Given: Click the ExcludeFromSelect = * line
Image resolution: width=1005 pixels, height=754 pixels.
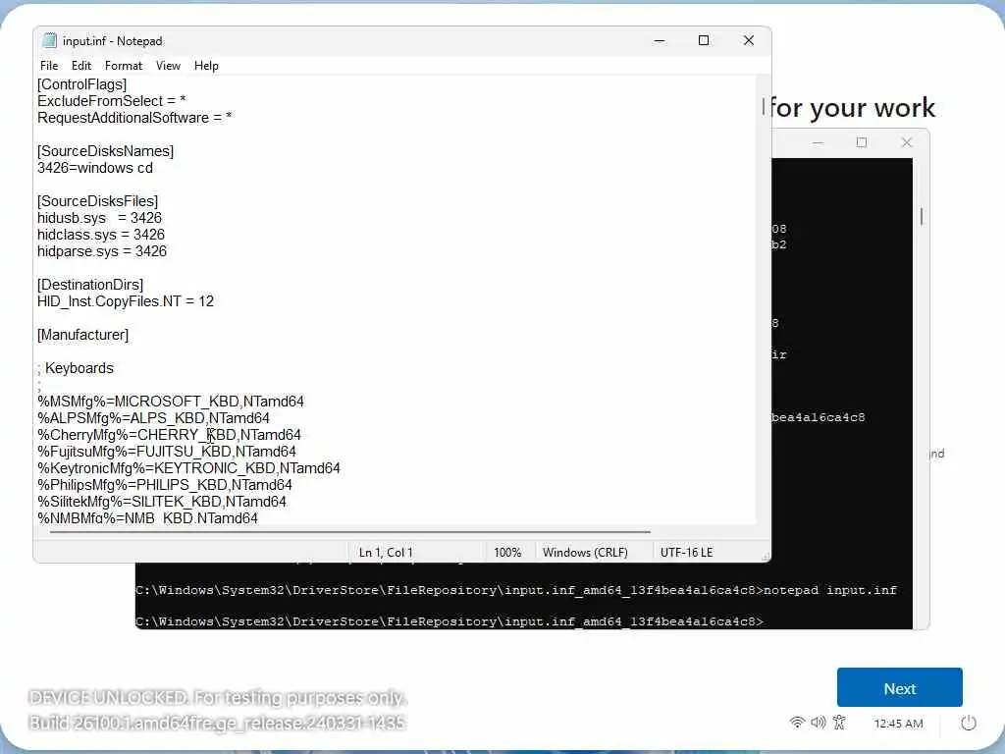Looking at the screenshot, I should pyautogui.click(x=112, y=101).
